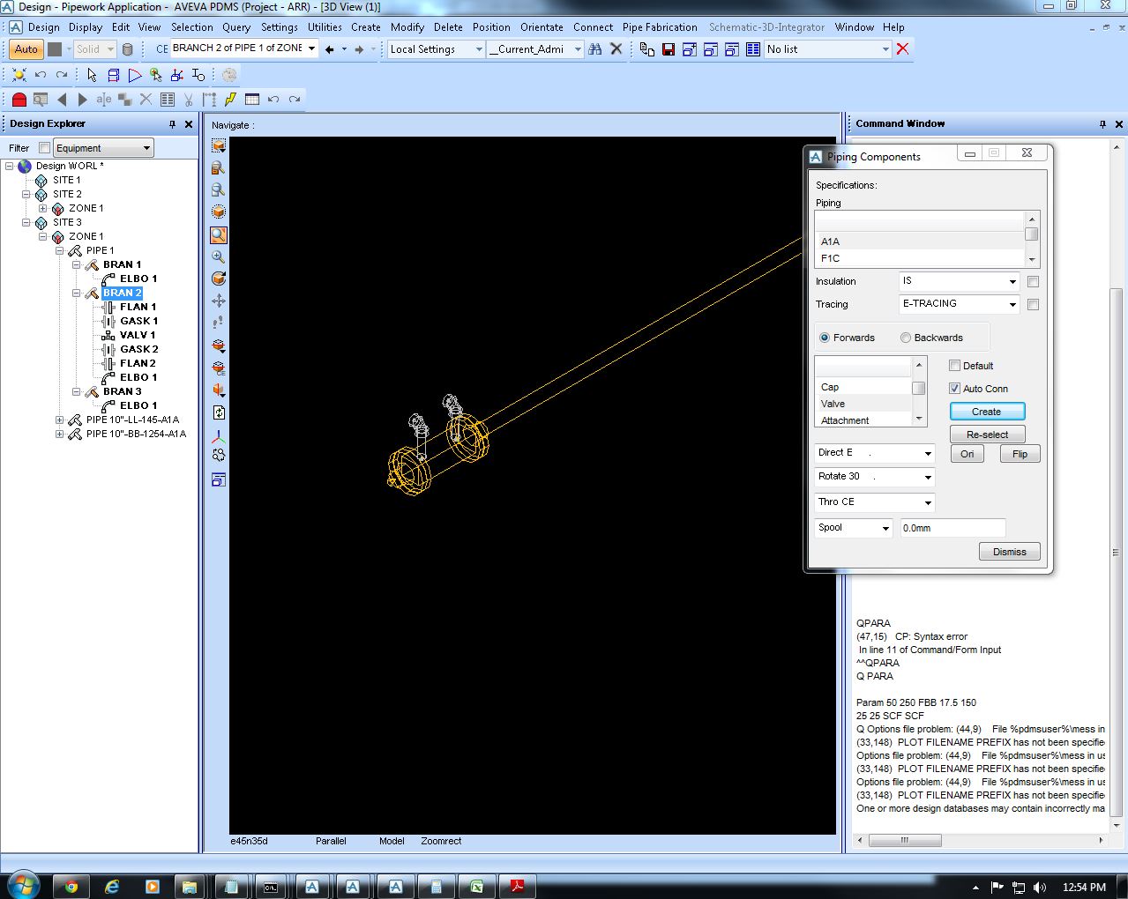Open the Connect menu

coord(593,27)
